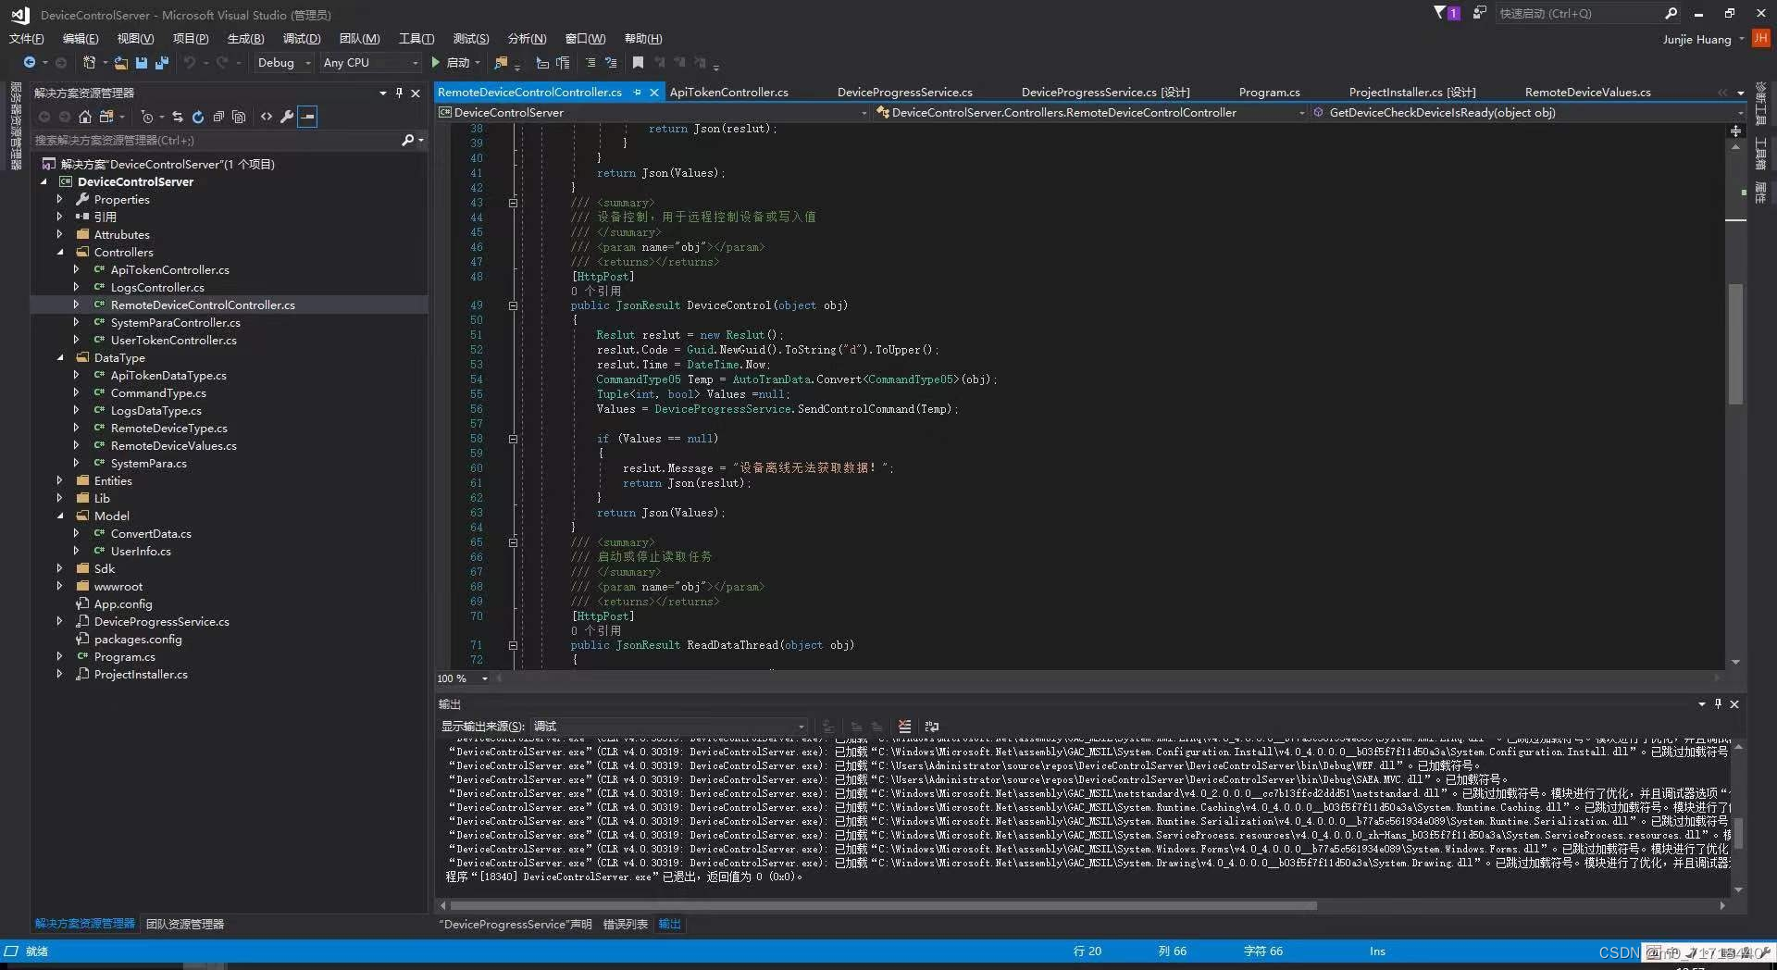Clear all output text in the Output panel
This screenshot has height=970, width=1777.
pos(905,727)
